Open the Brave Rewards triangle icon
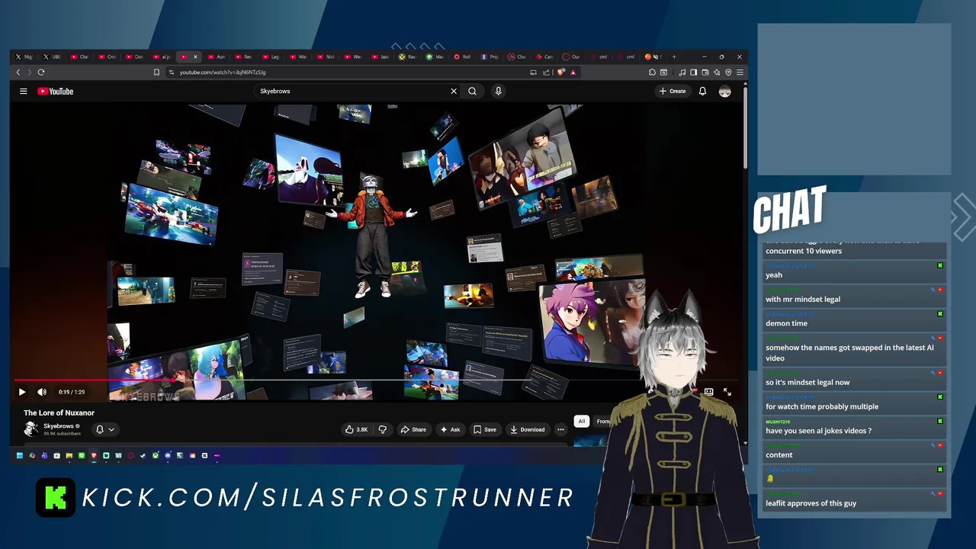976x549 pixels. pos(573,72)
